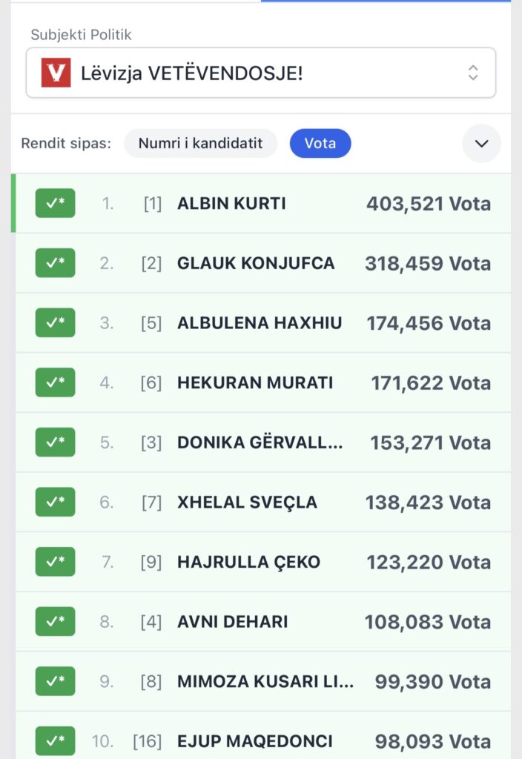Open candidate ALBIN KURTI's name

pyautogui.click(x=231, y=204)
